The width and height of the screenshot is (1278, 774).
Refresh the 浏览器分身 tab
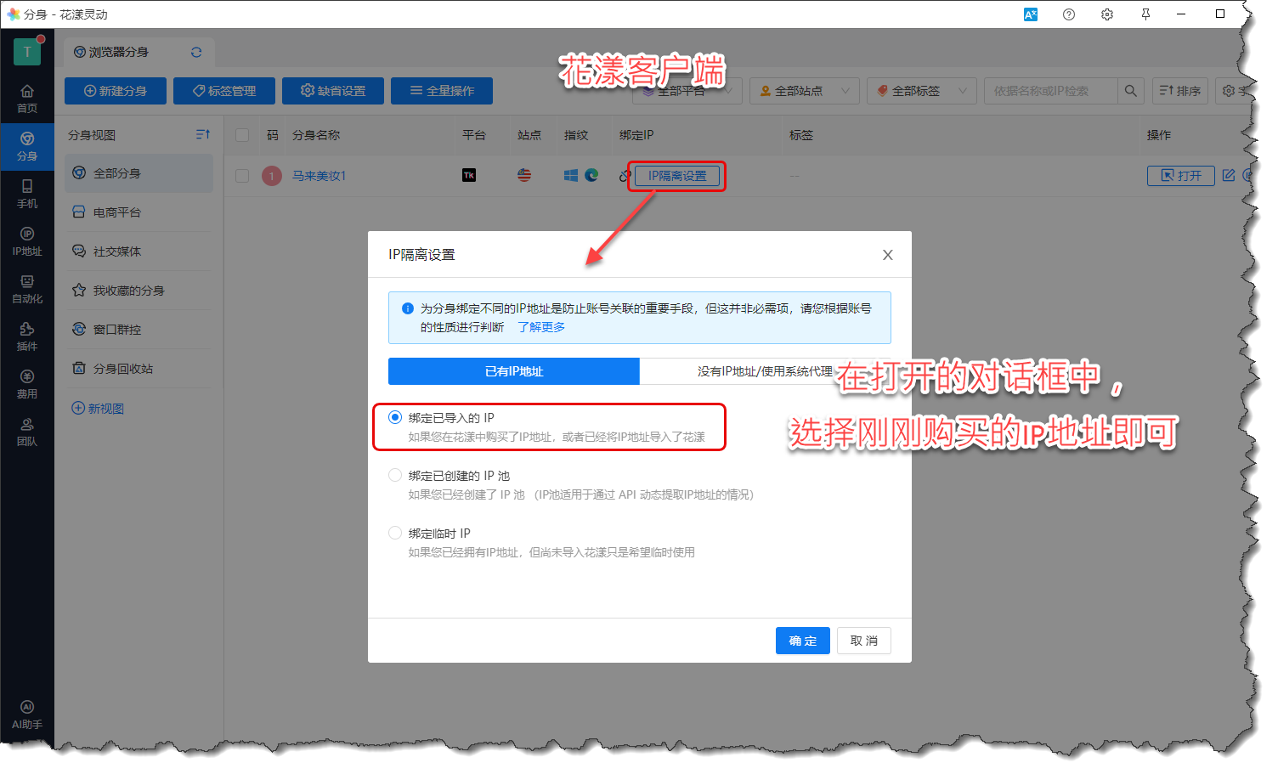pyautogui.click(x=196, y=52)
